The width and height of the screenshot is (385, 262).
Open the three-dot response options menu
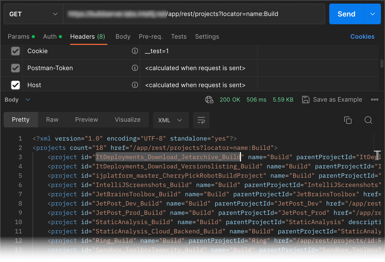[x=374, y=100]
